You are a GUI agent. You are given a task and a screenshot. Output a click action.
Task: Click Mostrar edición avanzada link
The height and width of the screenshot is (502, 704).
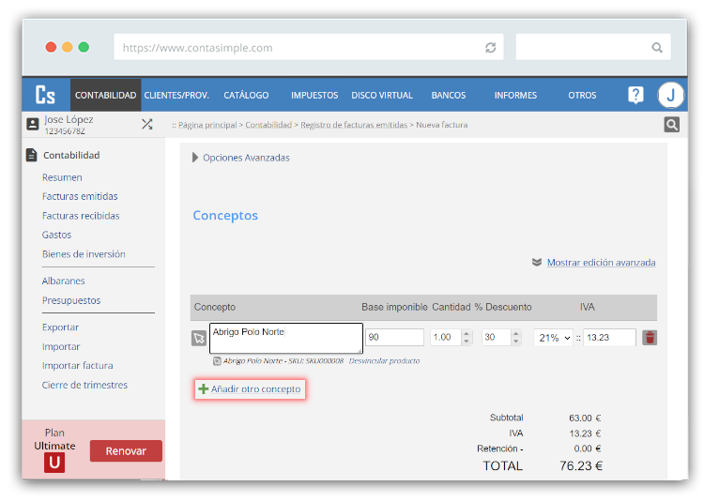click(601, 262)
